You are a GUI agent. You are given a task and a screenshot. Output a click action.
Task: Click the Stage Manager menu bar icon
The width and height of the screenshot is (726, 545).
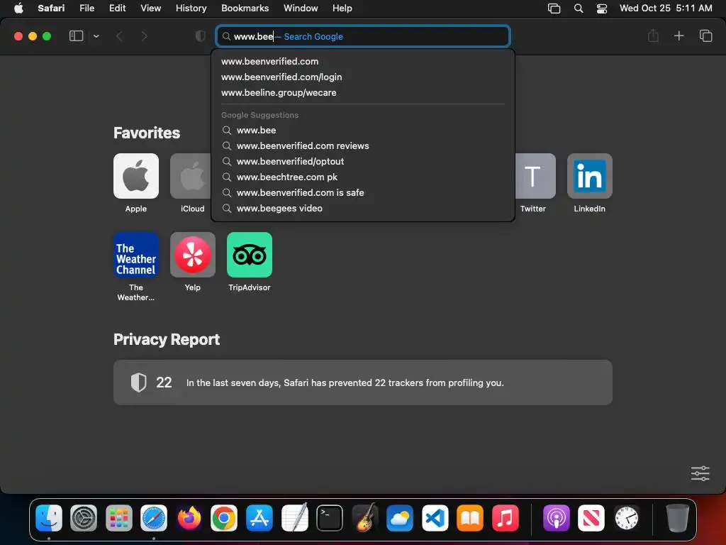554,9
